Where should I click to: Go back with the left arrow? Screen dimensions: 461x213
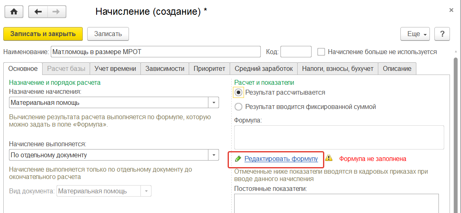[x=38, y=11]
